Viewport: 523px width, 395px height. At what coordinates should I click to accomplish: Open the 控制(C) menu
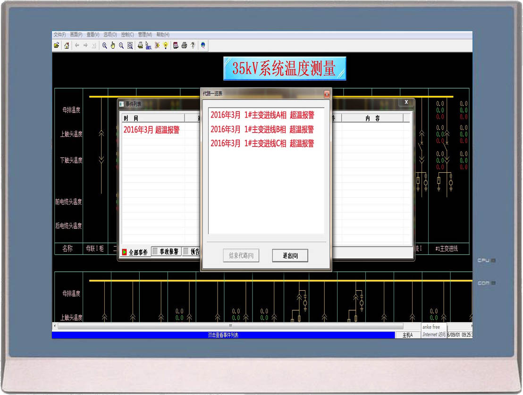click(x=127, y=35)
